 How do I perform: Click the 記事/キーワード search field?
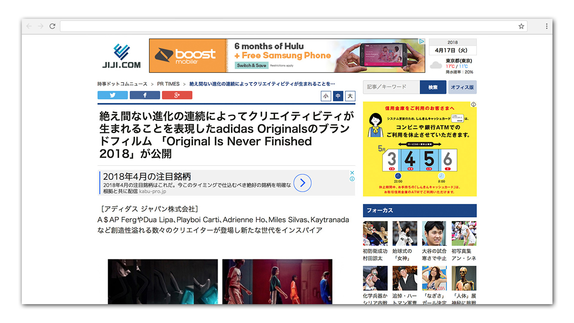(x=391, y=87)
